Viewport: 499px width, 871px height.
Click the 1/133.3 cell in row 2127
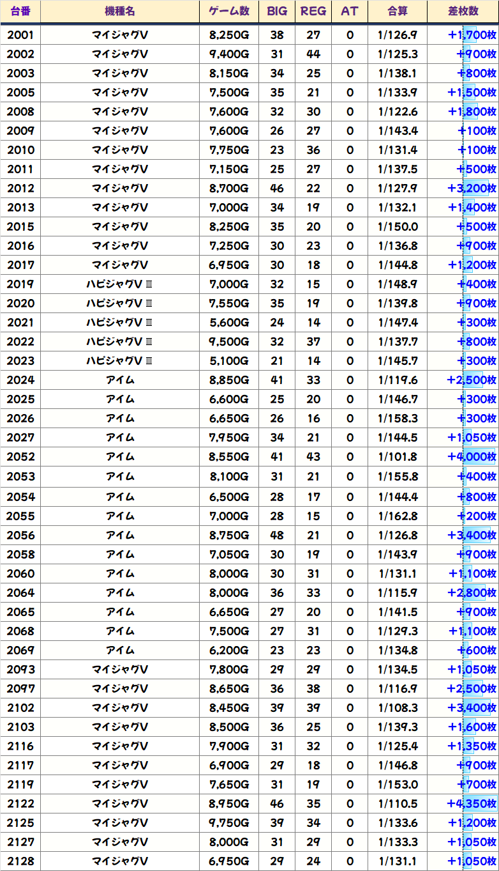[x=398, y=842]
